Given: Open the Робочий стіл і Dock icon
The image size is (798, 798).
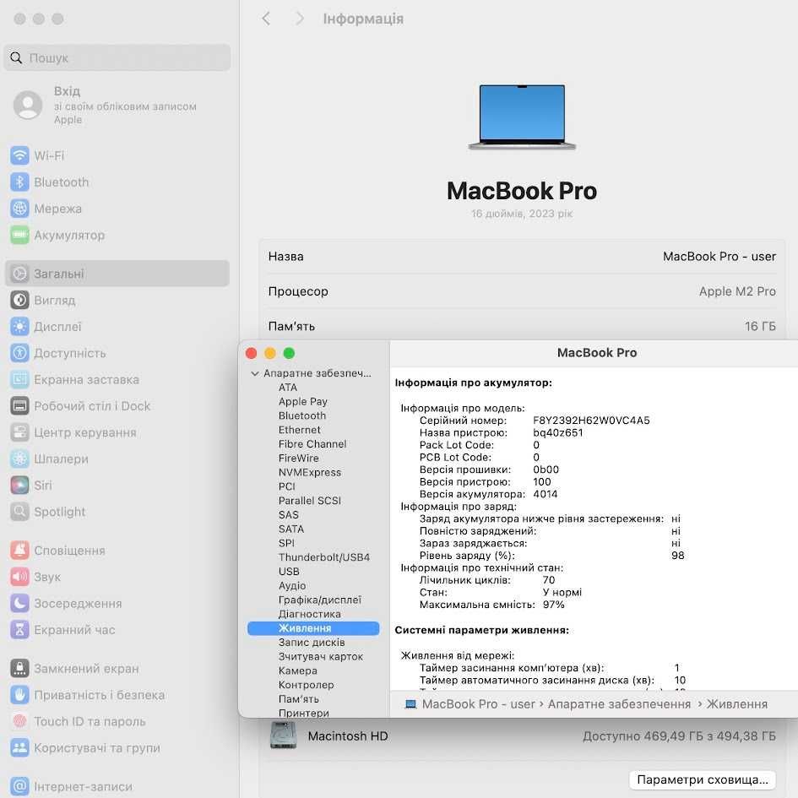Looking at the screenshot, I should [19, 405].
